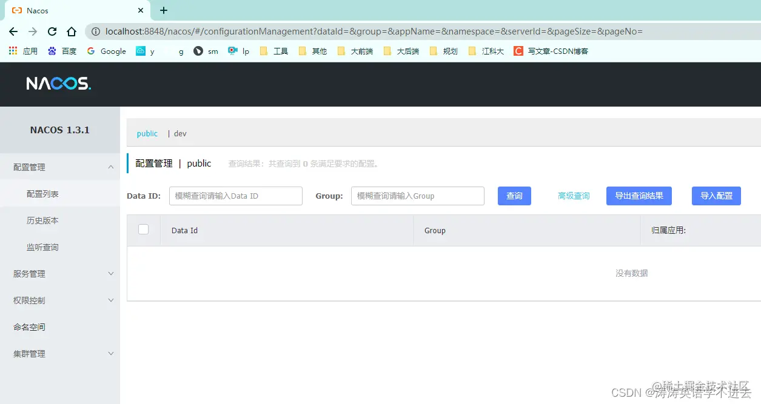Select the header checkbox to select all rows
Viewport: 761px width, 404px height.
(x=144, y=230)
